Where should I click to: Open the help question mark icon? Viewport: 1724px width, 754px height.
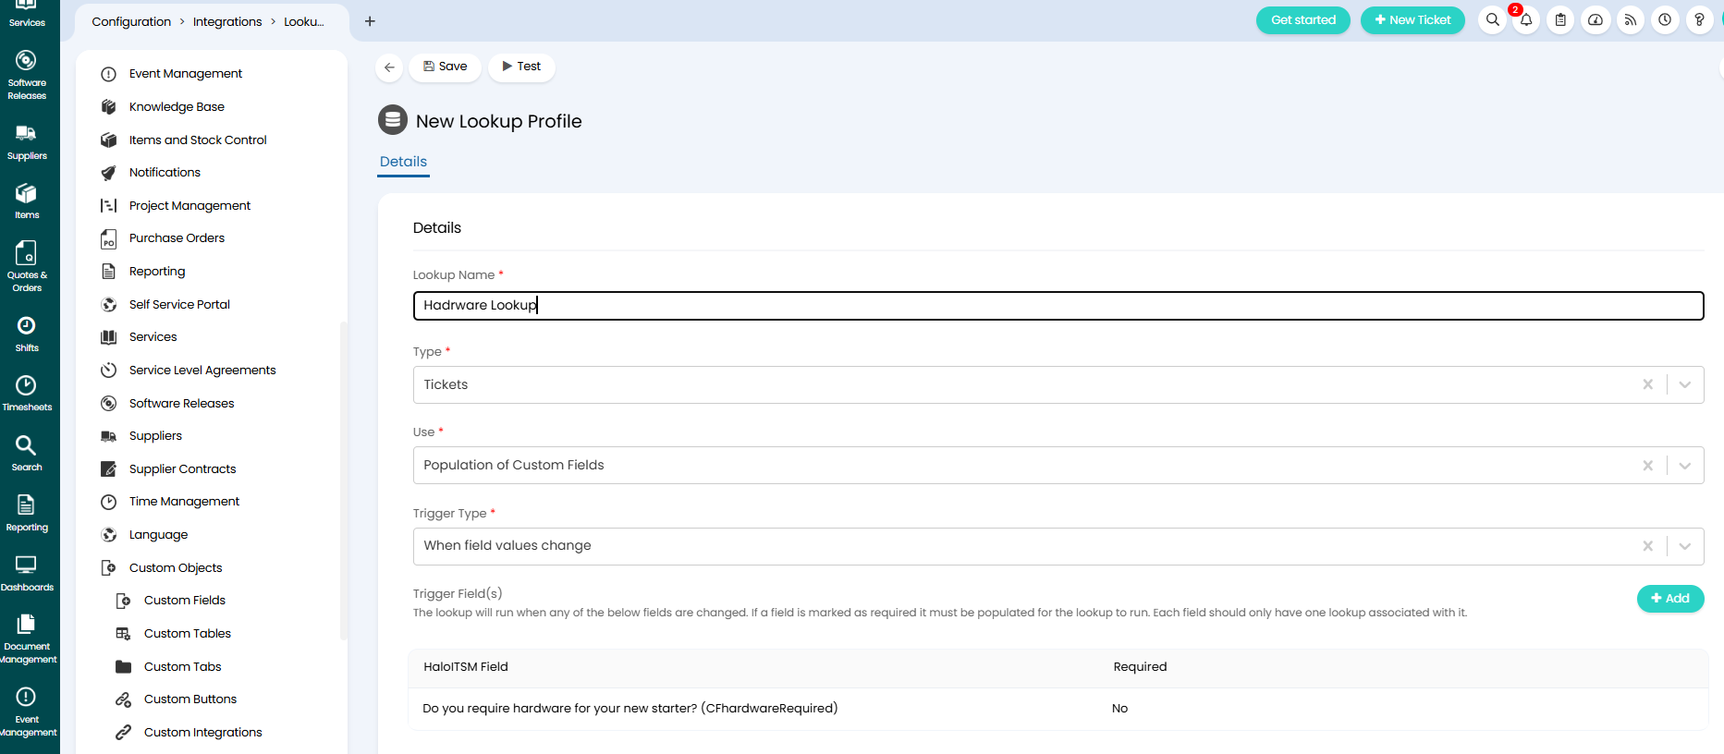click(1699, 20)
